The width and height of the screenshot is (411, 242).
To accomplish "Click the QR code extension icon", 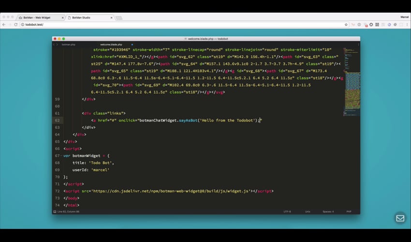I will tap(377, 24).
